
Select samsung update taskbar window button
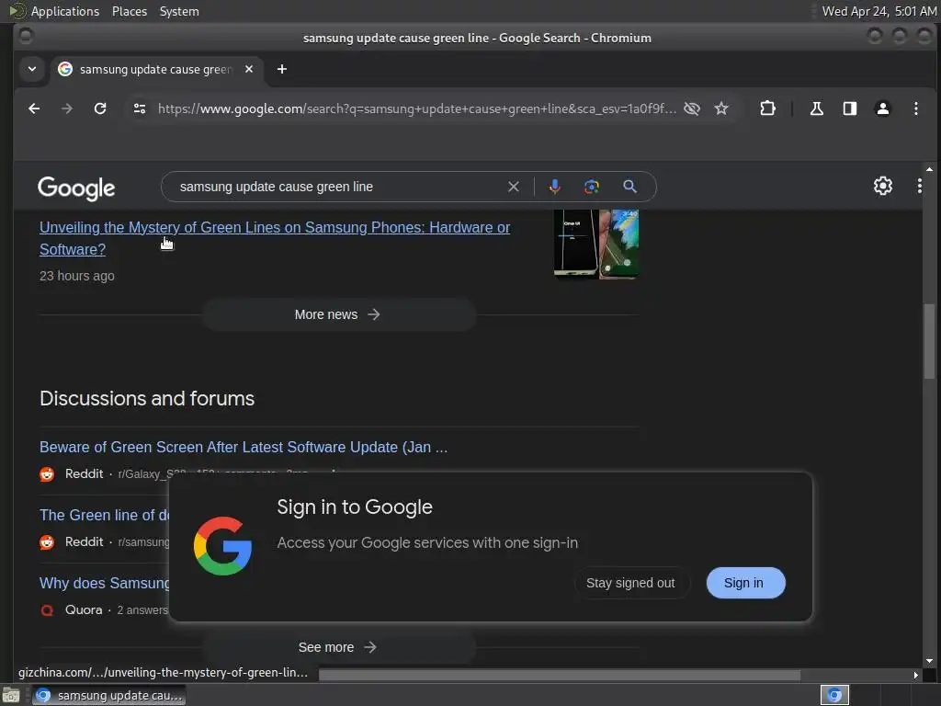coord(108,695)
